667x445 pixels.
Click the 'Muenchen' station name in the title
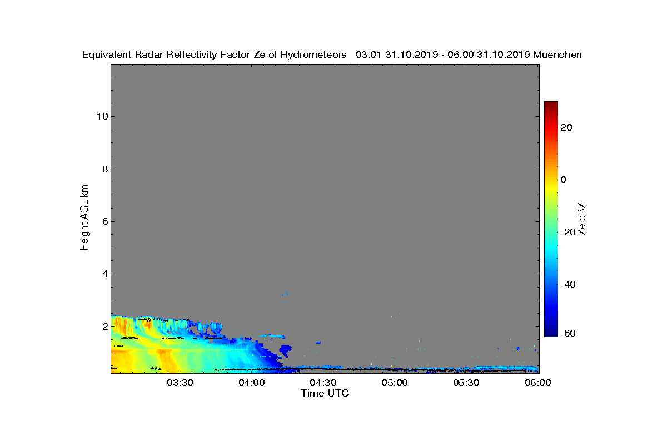pyautogui.click(x=558, y=55)
